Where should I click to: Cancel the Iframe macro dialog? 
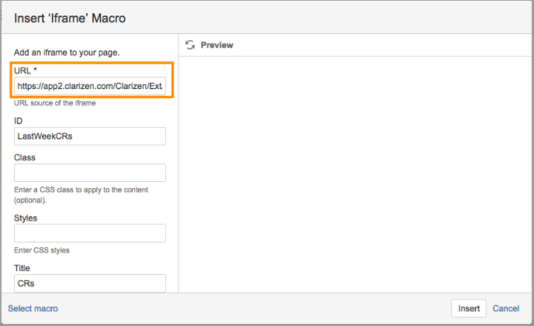coord(506,308)
